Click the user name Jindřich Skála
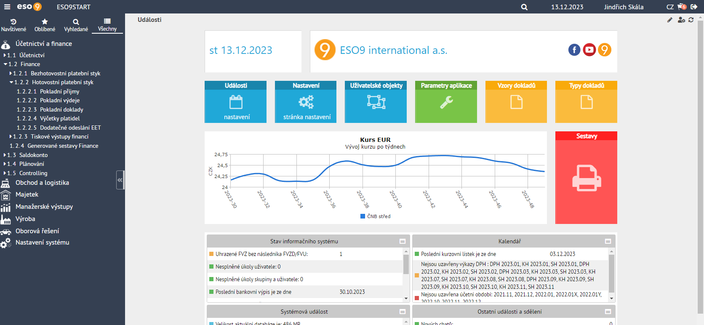Screen dimensions: 704x325 click(x=624, y=7)
